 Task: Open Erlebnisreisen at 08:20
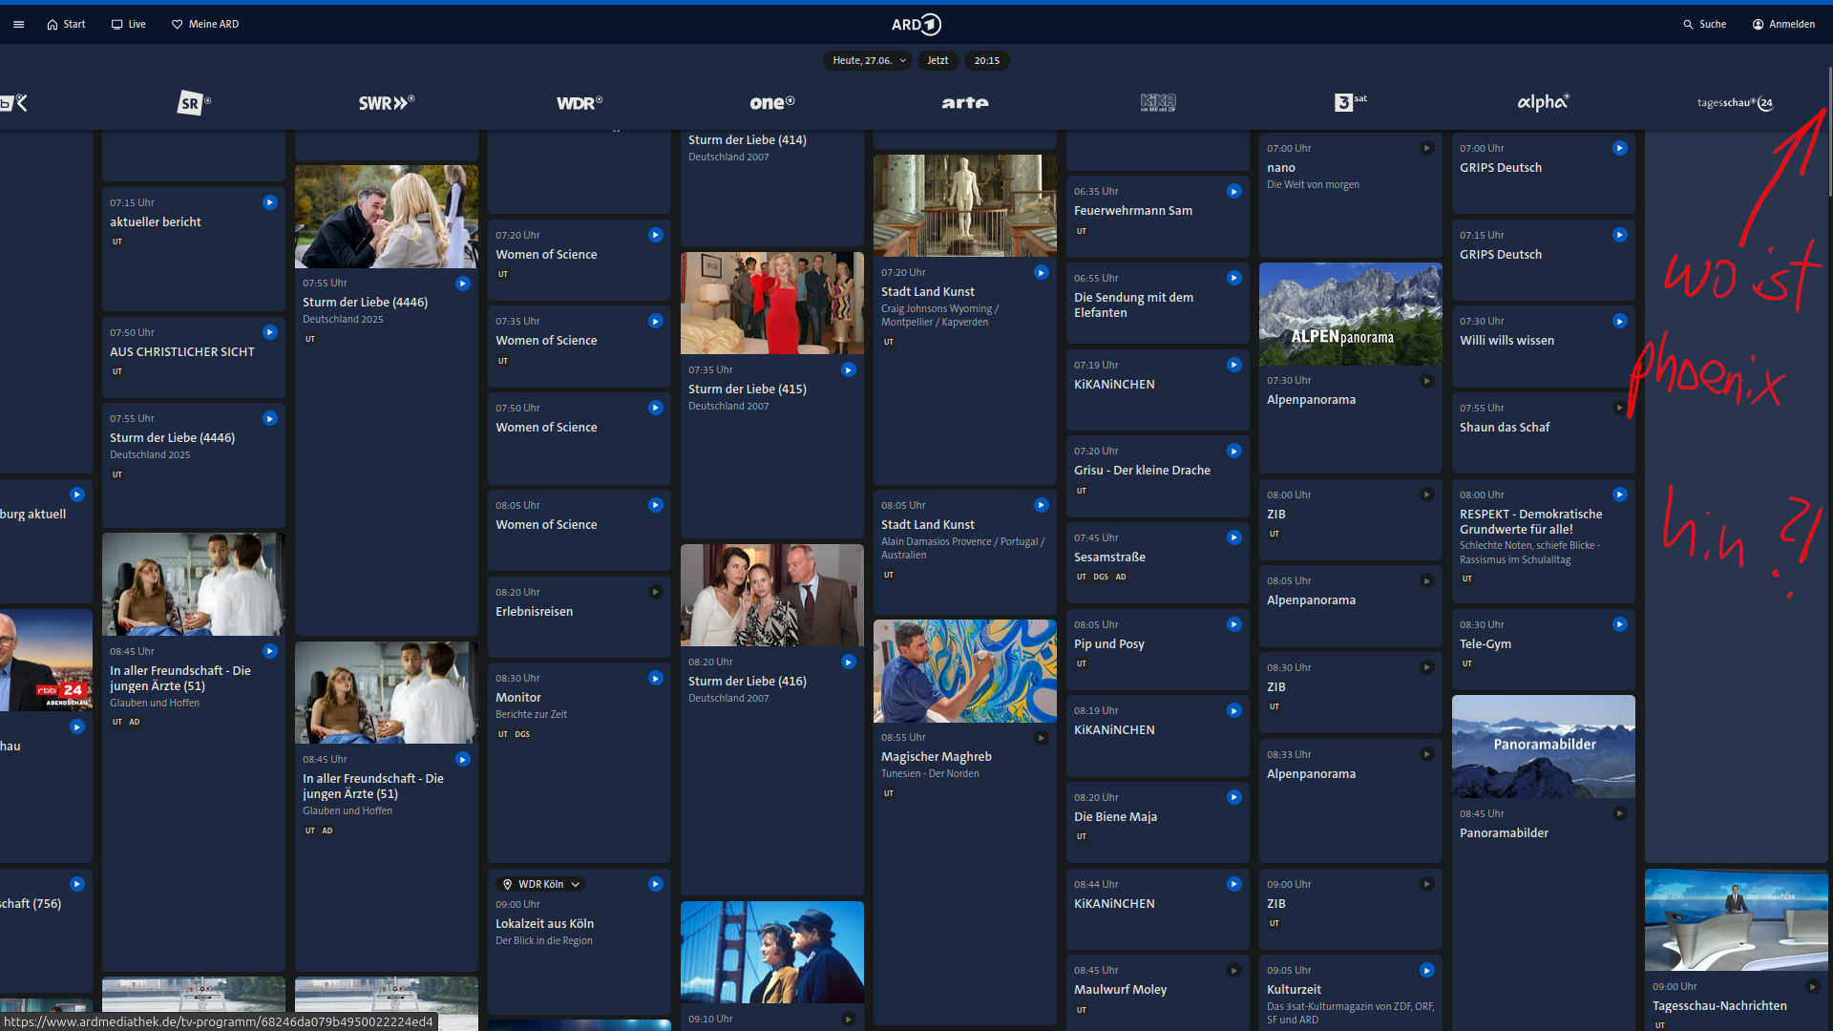point(579,617)
